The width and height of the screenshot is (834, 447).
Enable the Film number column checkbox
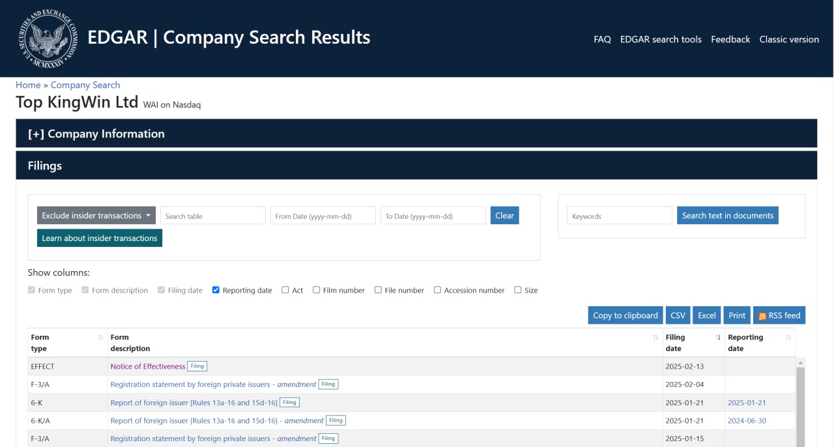coord(317,290)
